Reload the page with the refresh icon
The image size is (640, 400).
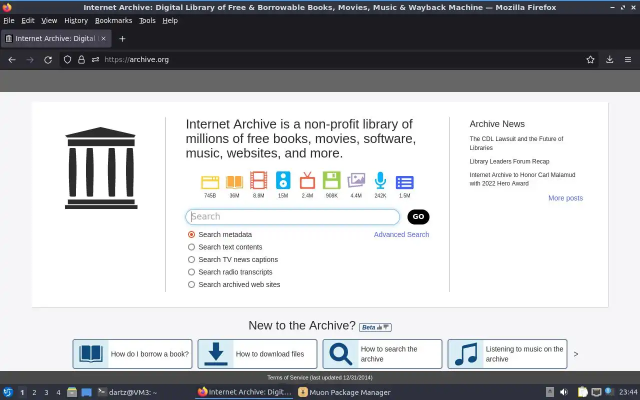click(48, 59)
